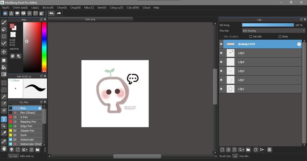307x161 pixels.
Task: Select the Stipple Pen brush
Action: coord(25,131)
